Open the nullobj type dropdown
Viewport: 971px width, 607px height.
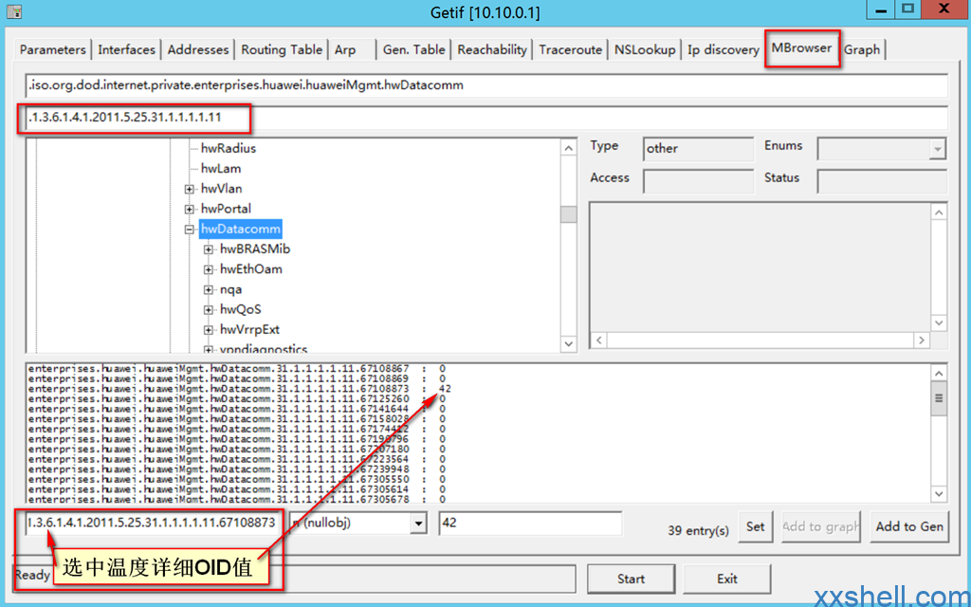point(418,524)
